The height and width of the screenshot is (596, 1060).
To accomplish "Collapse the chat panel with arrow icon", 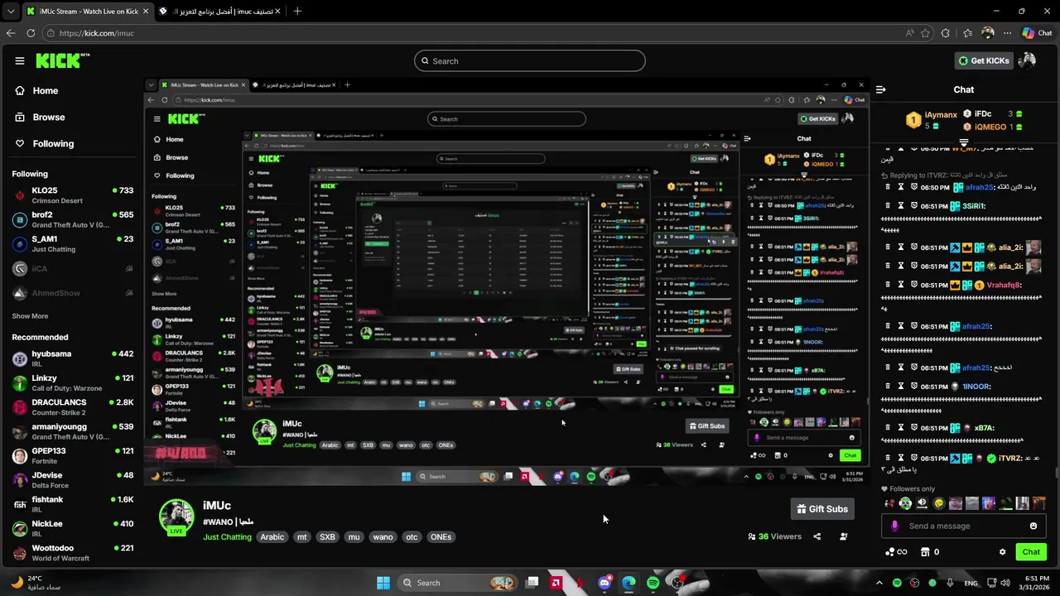I will point(881,89).
